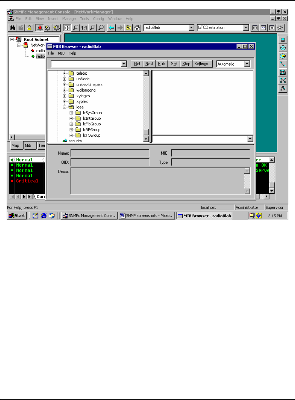
Task: Click the Stop button
Action: point(186,64)
